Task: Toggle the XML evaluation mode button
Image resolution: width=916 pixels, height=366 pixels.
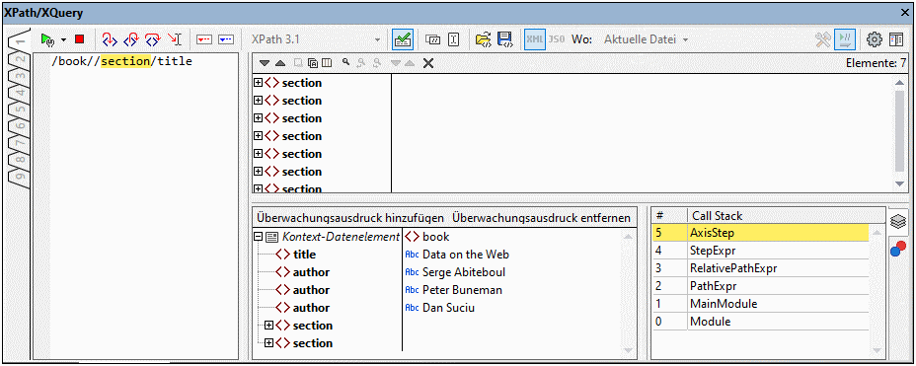Action: (x=535, y=39)
